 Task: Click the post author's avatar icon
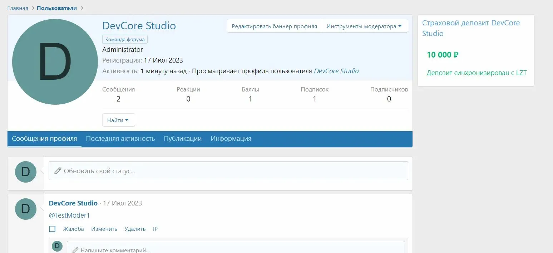26,209
